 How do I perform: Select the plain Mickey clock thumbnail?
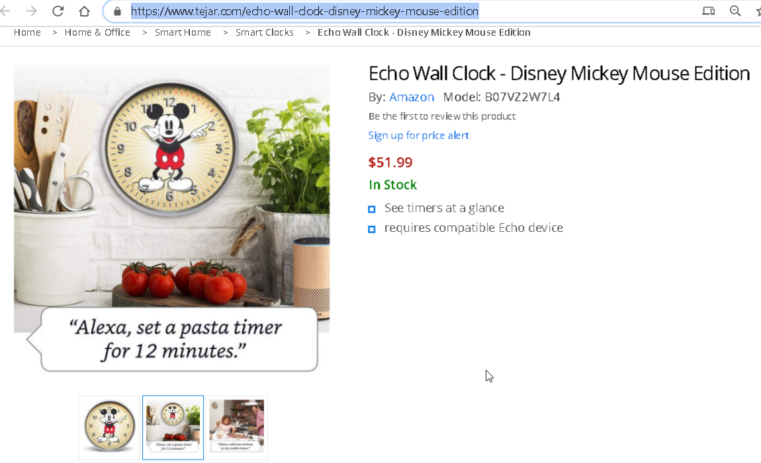coord(109,427)
